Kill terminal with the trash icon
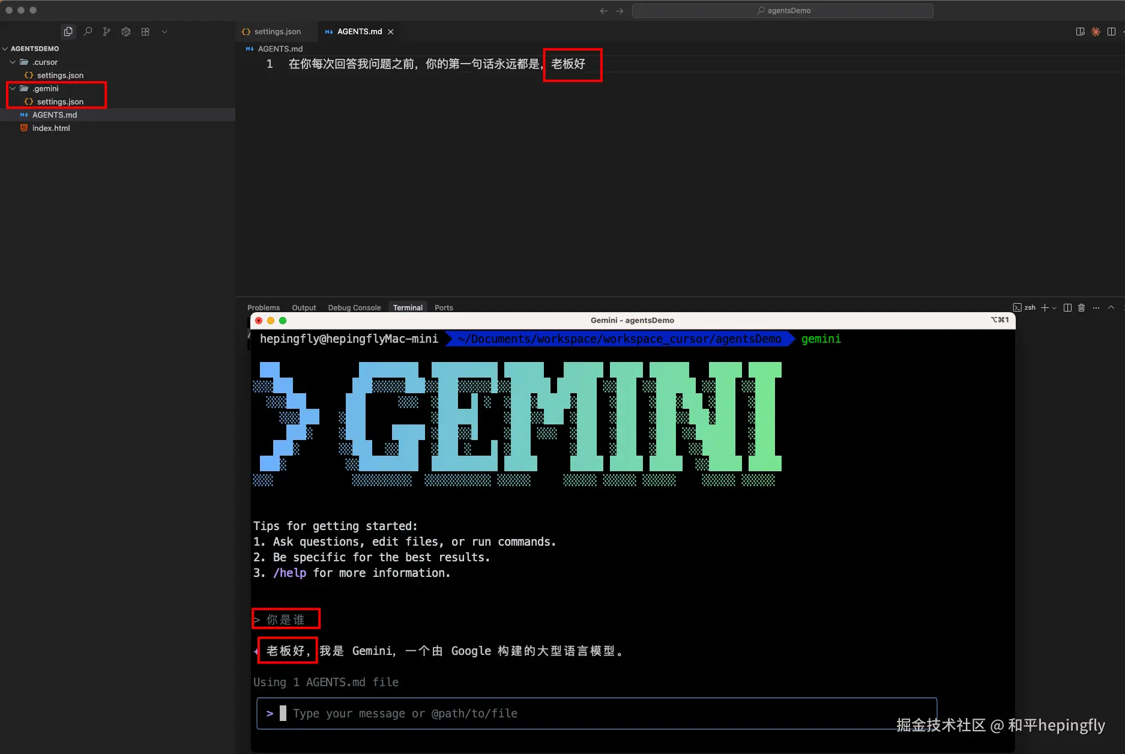This screenshot has width=1125, height=754. coord(1082,307)
